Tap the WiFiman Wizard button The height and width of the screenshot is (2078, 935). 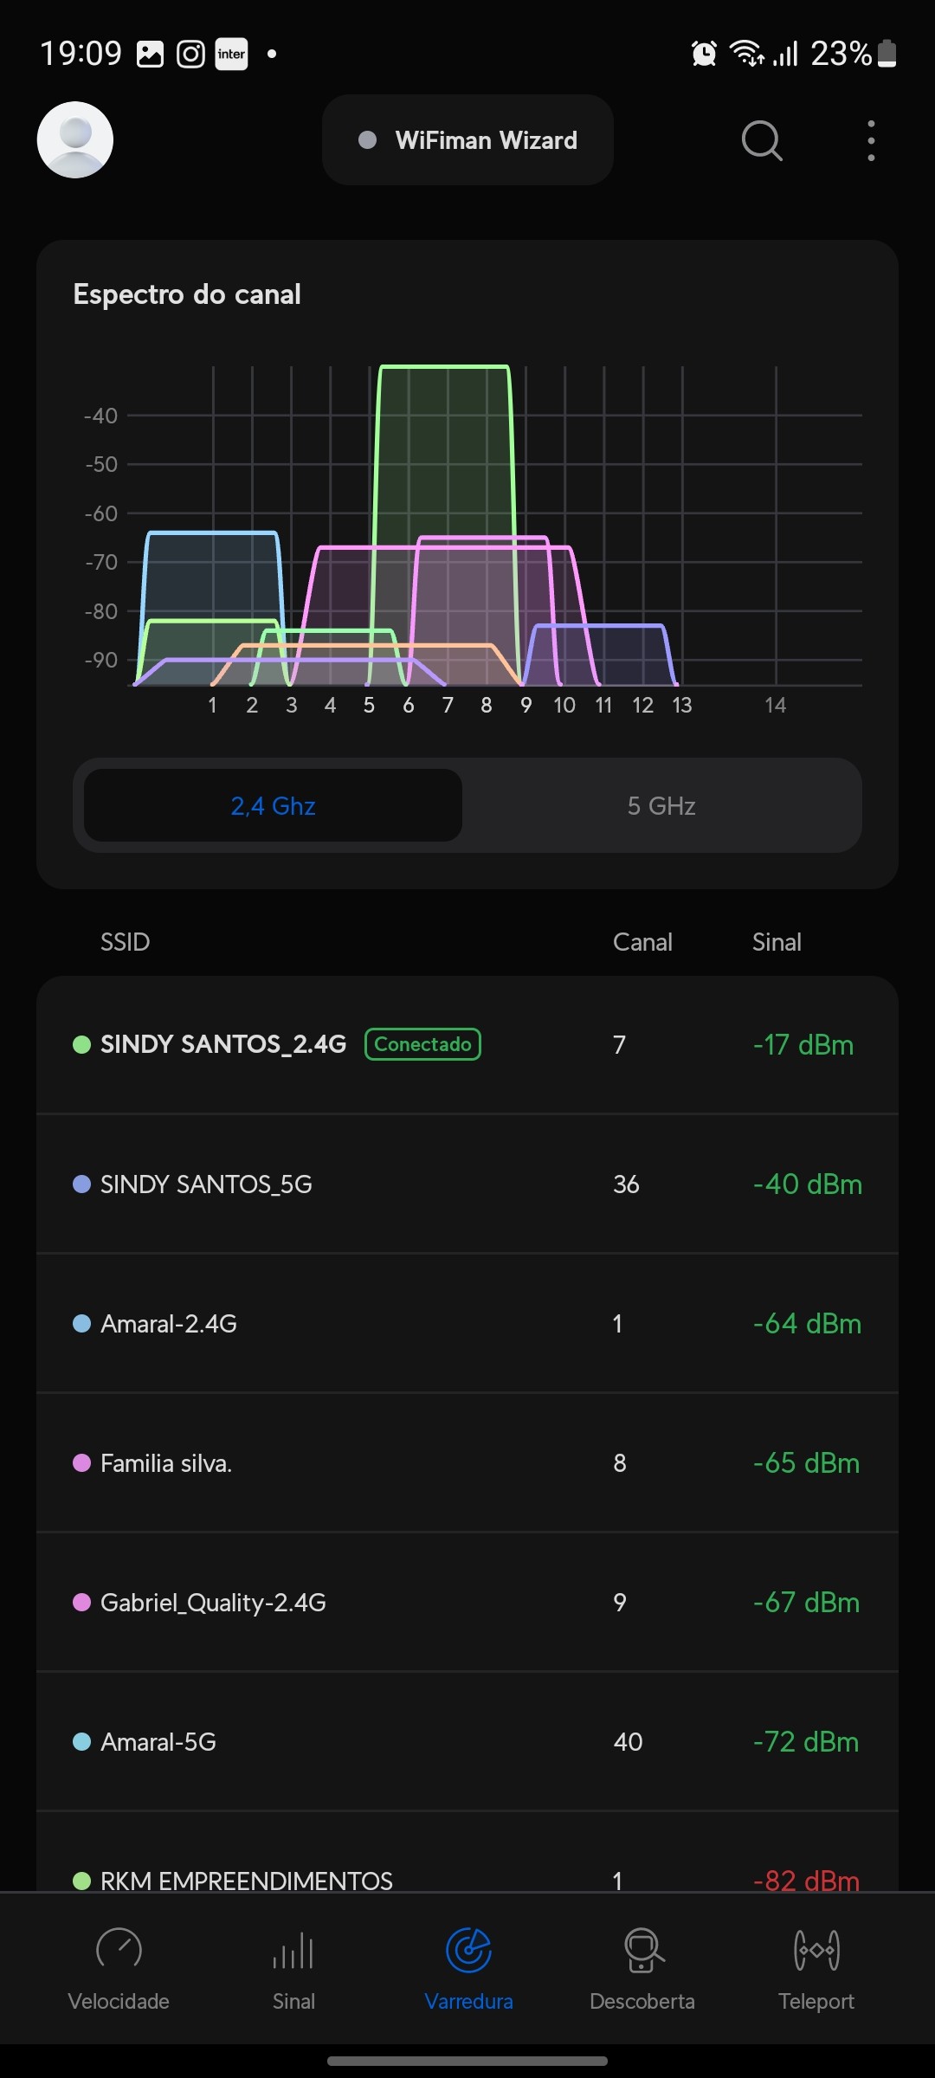coord(467,140)
